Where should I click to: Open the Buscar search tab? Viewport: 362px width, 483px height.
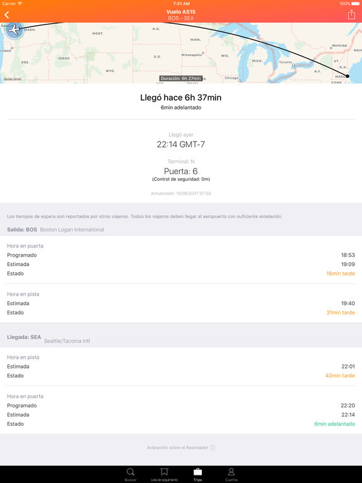click(x=131, y=474)
